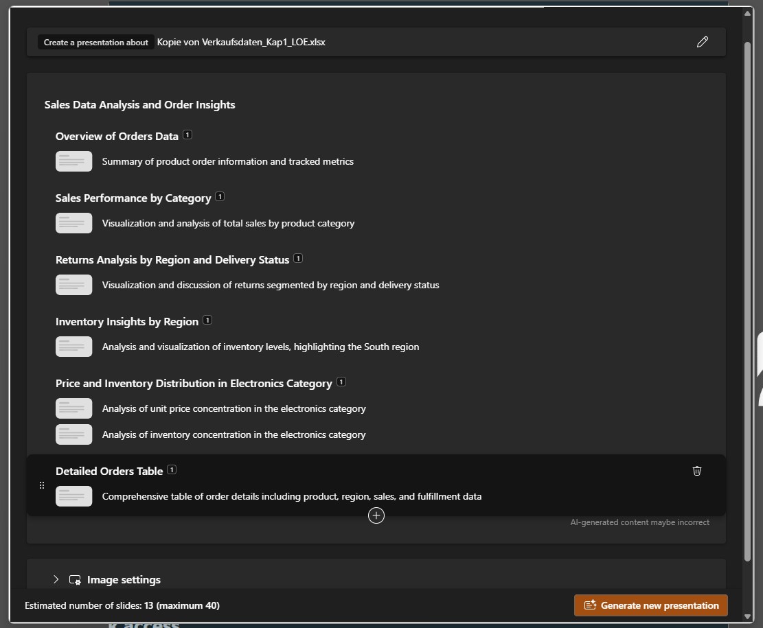Click the file name Kopie von Verkaufsdaten_Kap1_LOE.xlsx field
The width and height of the screenshot is (763, 628).
click(241, 43)
